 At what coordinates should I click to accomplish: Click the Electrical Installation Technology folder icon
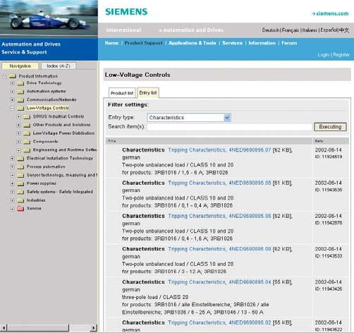click(x=20, y=159)
